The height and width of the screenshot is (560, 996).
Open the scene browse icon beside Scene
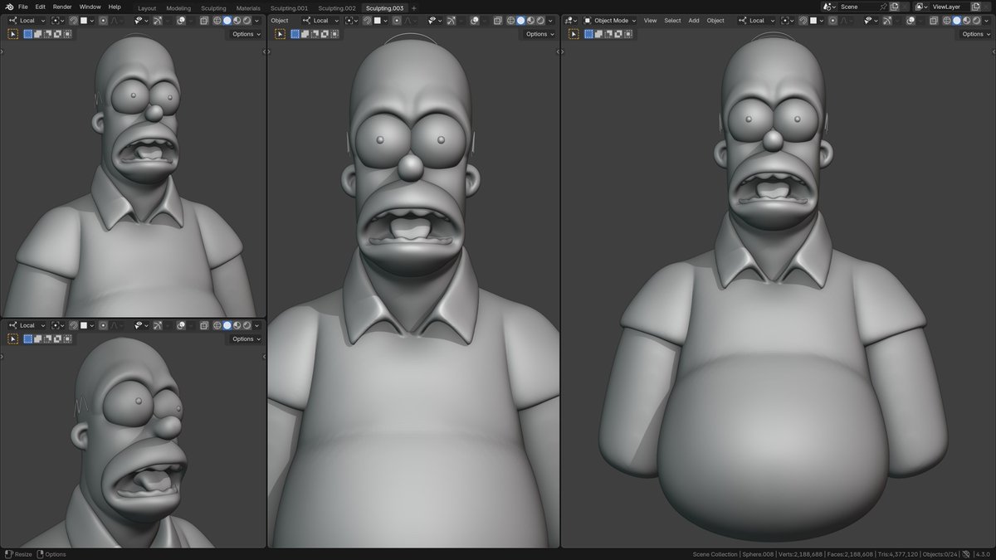[x=830, y=7]
